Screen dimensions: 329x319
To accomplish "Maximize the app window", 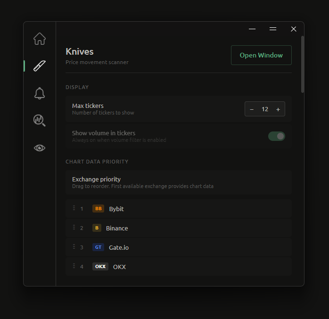I will tap(273, 29).
